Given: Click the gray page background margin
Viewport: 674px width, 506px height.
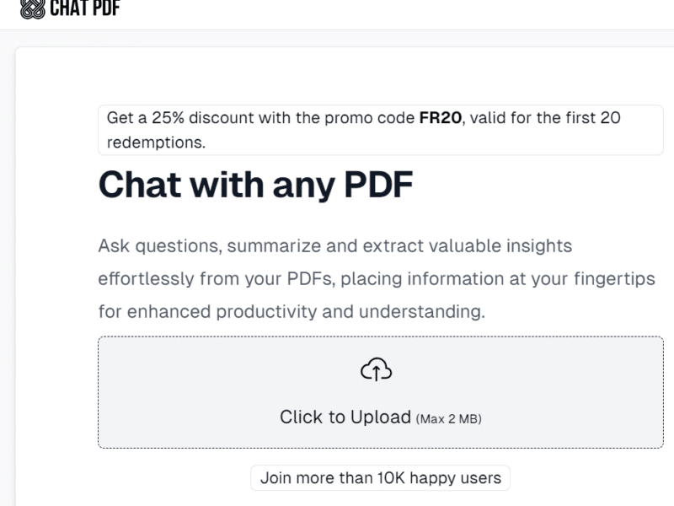Looking at the screenshot, I should coord(7,253).
